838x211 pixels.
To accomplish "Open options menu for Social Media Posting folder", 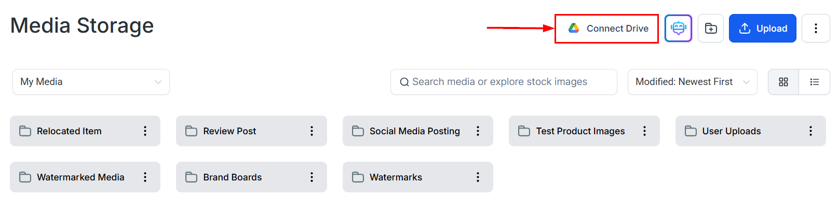I will [x=478, y=131].
